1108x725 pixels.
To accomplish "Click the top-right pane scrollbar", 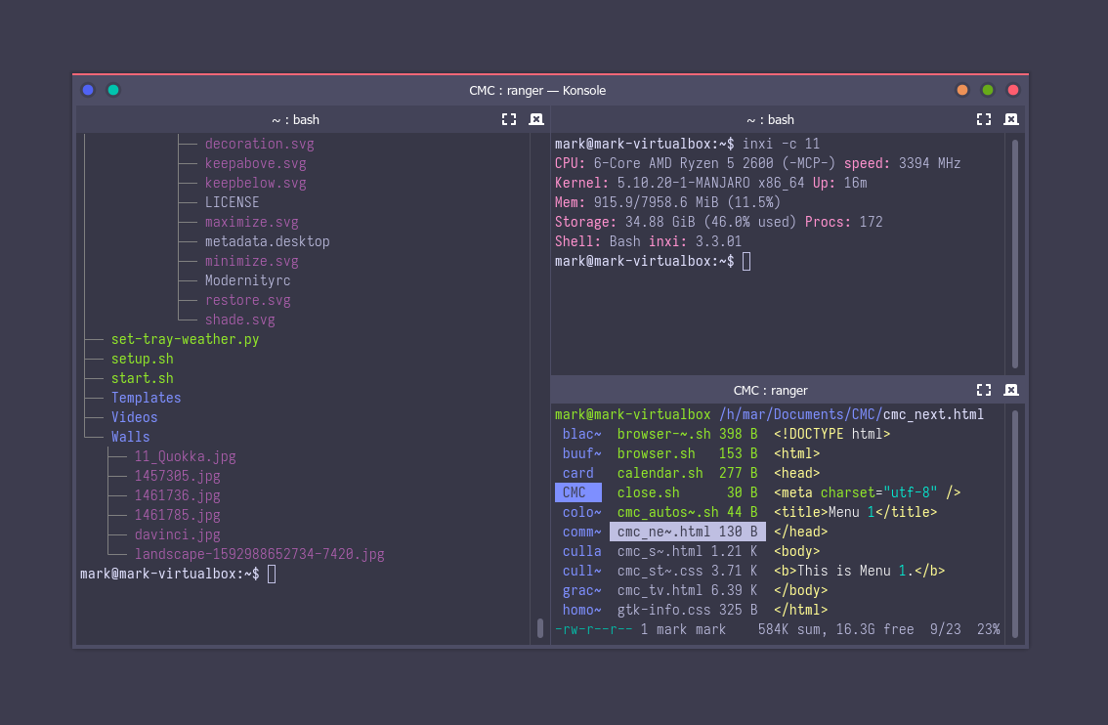I will tap(1015, 254).
